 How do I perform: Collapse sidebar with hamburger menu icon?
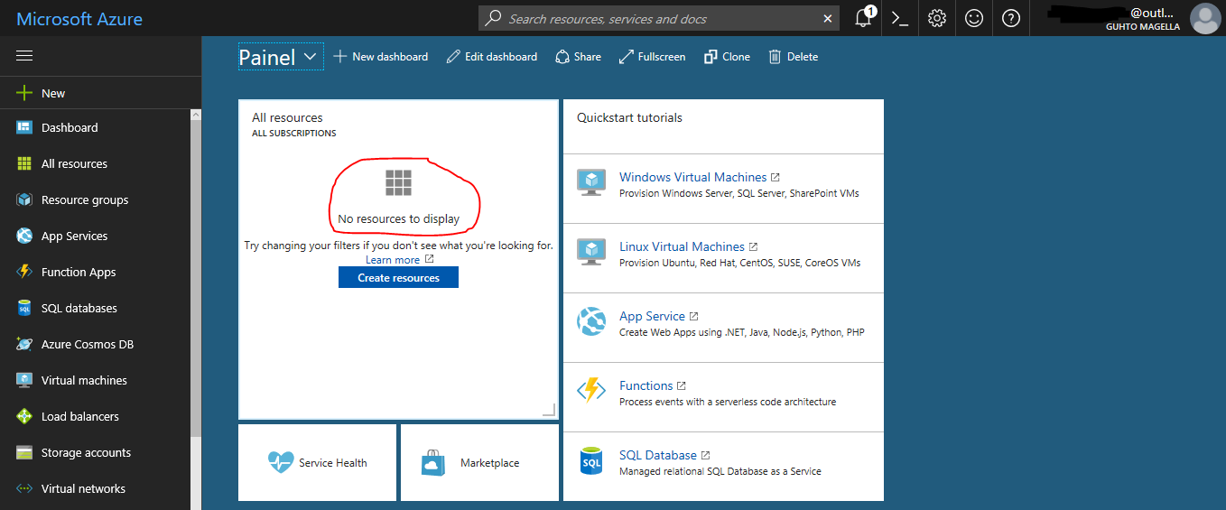coord(24,56)
